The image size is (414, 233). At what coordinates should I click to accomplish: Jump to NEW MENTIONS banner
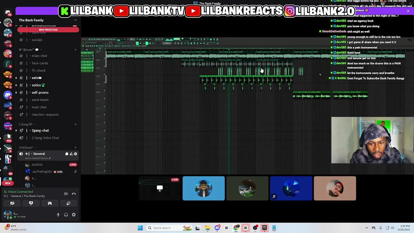(x=48, y=30)
